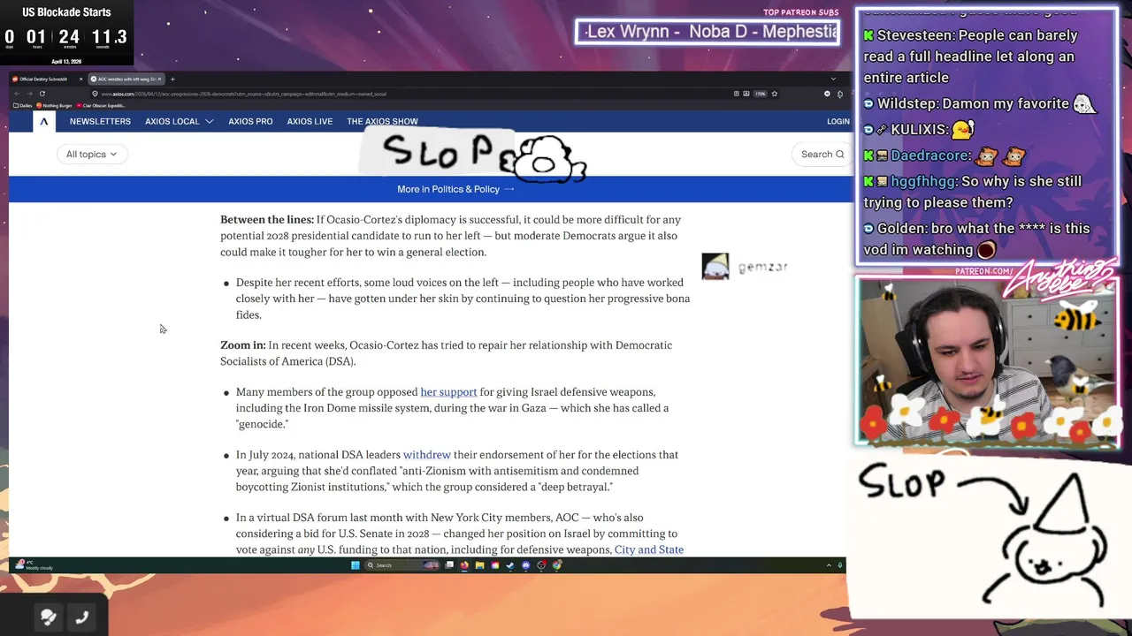Reload the Axios page
Image resolution: width=1132 pixels, height=636 pixels.
click(x=42, y=94)
